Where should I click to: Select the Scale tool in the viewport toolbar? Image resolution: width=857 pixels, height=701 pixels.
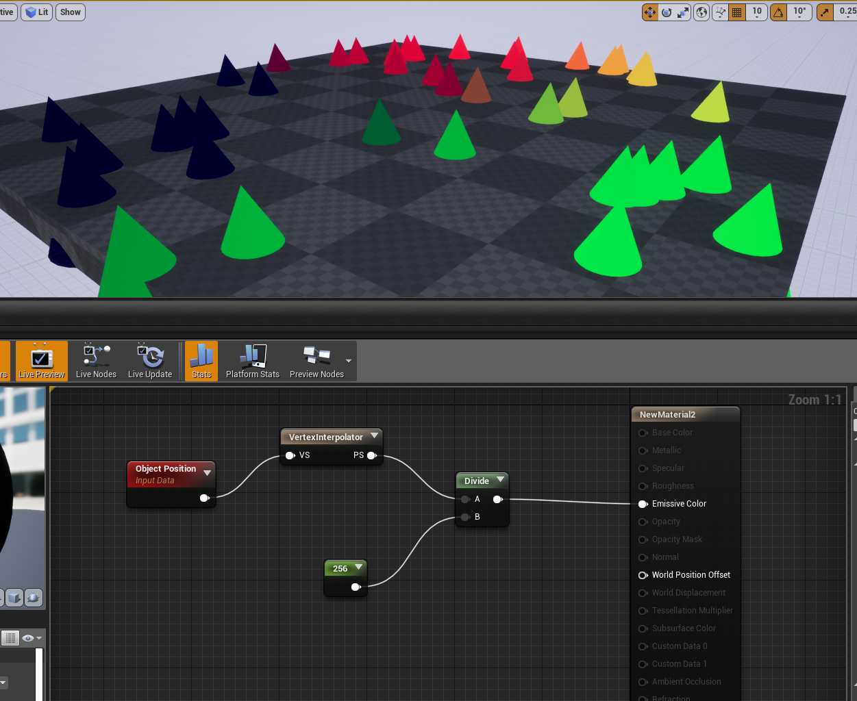click(x=682, y=12)
